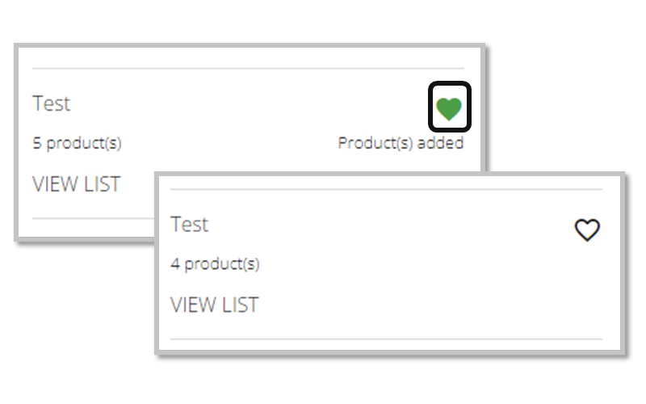Click the "4 product(s)" count text
Screen dimensions: 646x404
click(x=215, y=264)
